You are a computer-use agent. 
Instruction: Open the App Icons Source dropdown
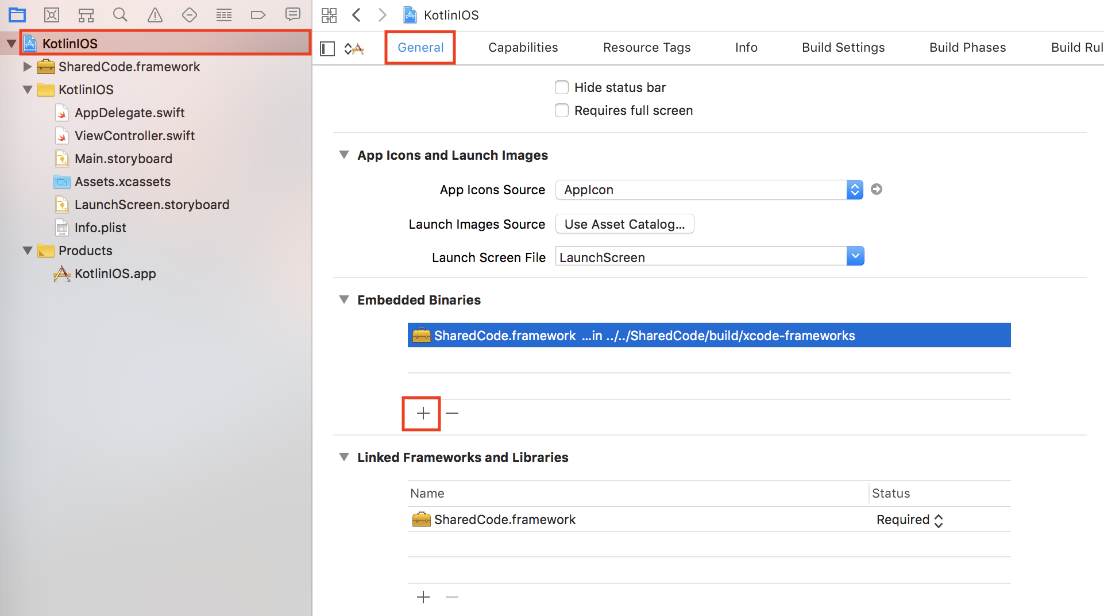click(x=855, y=190)
